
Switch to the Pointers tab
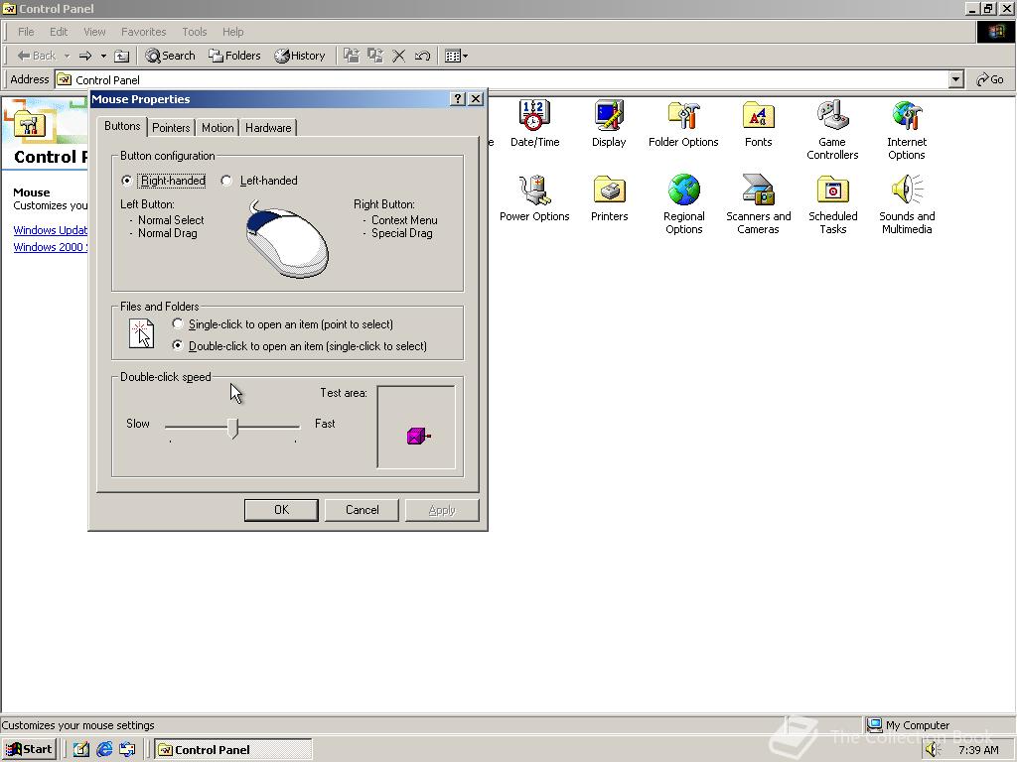tap(171, 128)
